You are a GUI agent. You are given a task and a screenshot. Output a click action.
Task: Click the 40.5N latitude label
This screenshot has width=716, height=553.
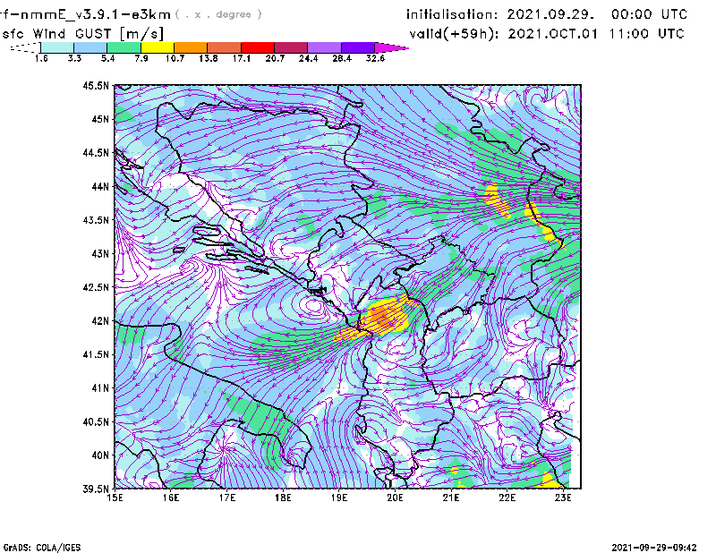click(x=96, y=422)
